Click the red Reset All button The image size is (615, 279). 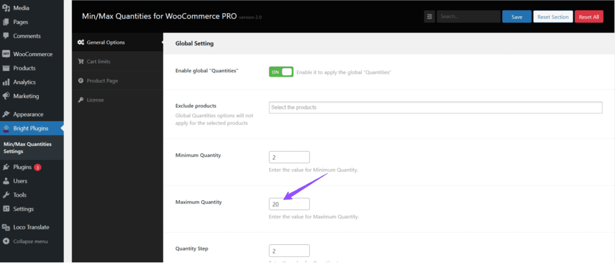(x=589, y=17)
